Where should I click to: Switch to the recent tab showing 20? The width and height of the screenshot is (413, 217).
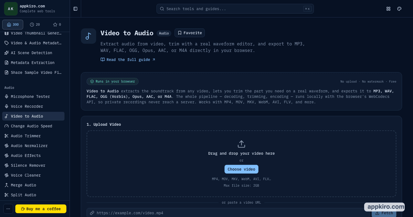[x=35, y=24]
